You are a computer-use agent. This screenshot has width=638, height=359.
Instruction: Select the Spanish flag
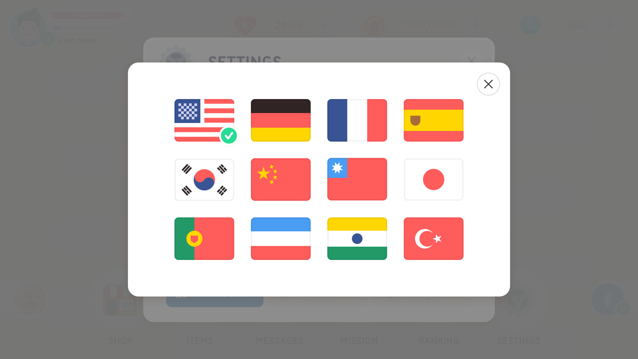pyautogui.click(x=434, y=120)
